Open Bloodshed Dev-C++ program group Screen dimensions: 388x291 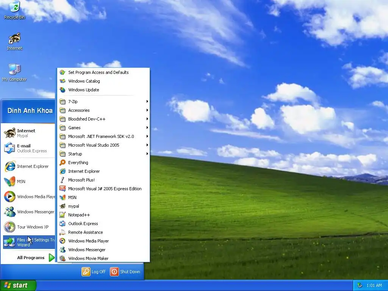click(104, 119)
